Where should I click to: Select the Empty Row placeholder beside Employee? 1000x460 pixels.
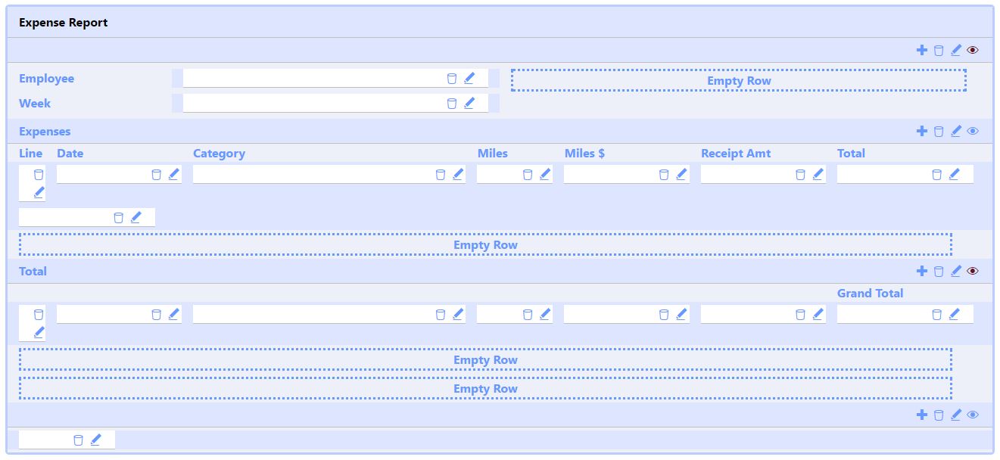[x=739, y=80]
